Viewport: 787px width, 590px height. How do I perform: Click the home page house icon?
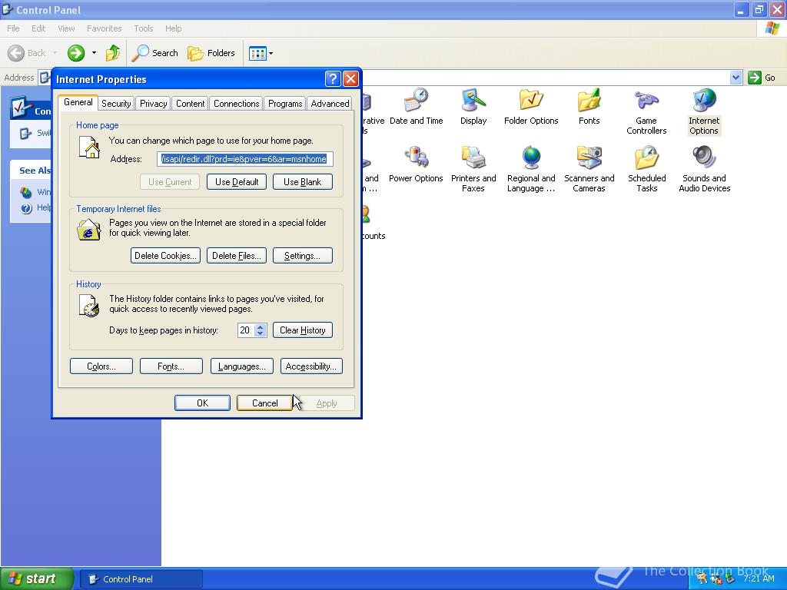[89, 148]
